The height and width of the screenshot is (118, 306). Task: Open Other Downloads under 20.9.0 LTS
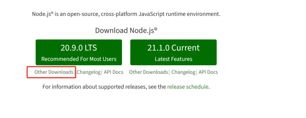click(54, 72)
